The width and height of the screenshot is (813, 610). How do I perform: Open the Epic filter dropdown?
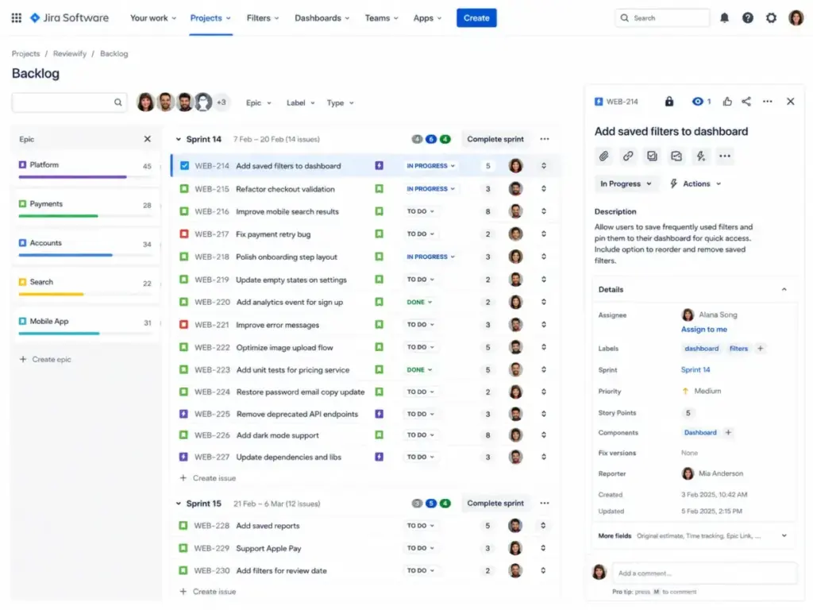click(258, 102)
